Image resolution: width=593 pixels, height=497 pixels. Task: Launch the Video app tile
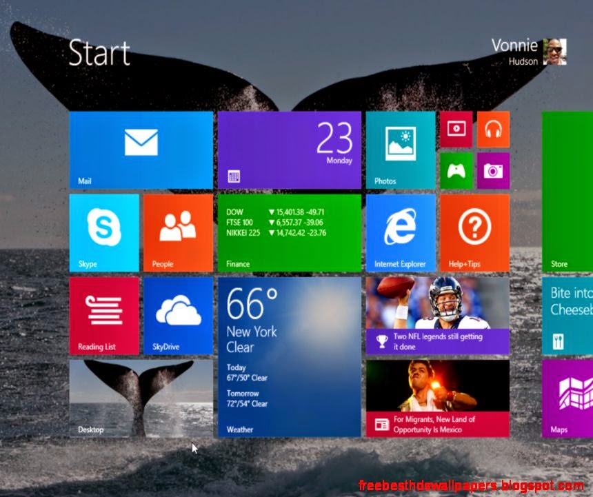click(x=456, y=130)
